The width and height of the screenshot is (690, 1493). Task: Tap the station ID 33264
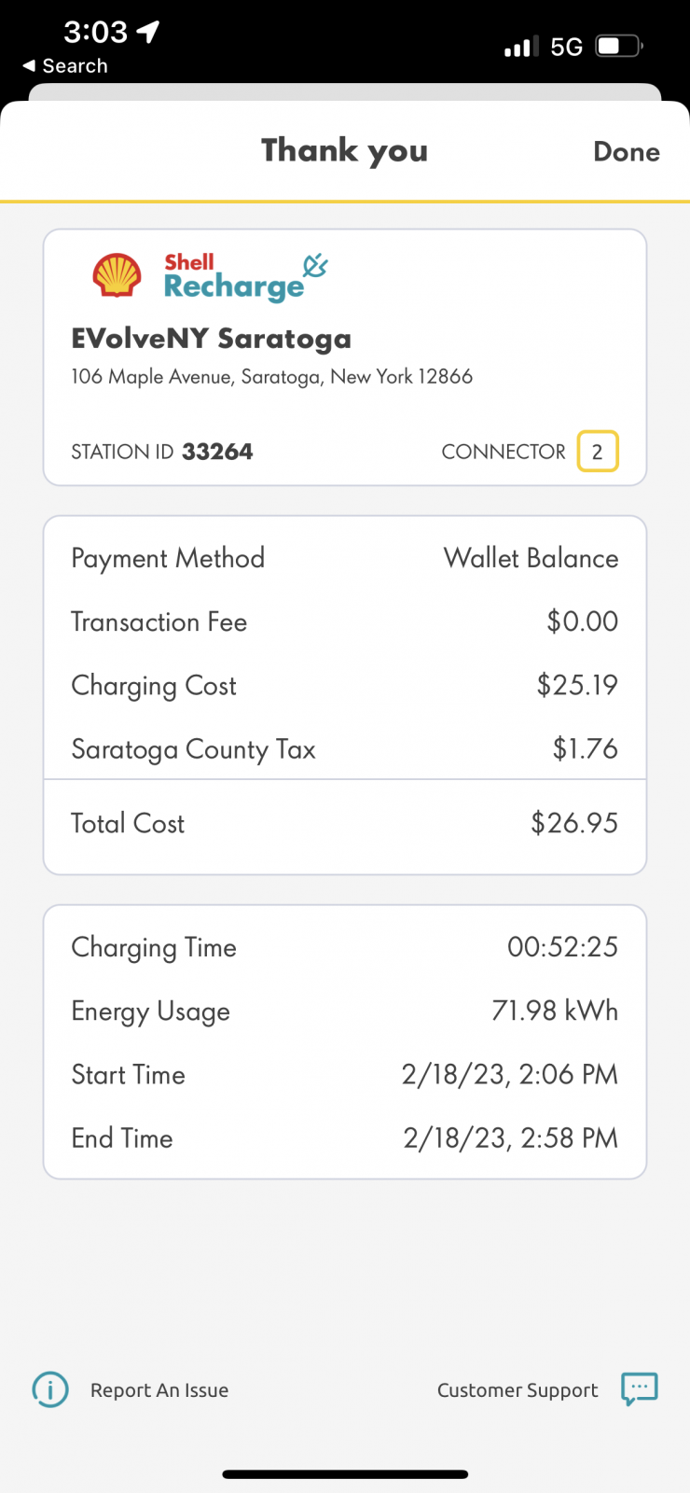[x=217, y=452]
